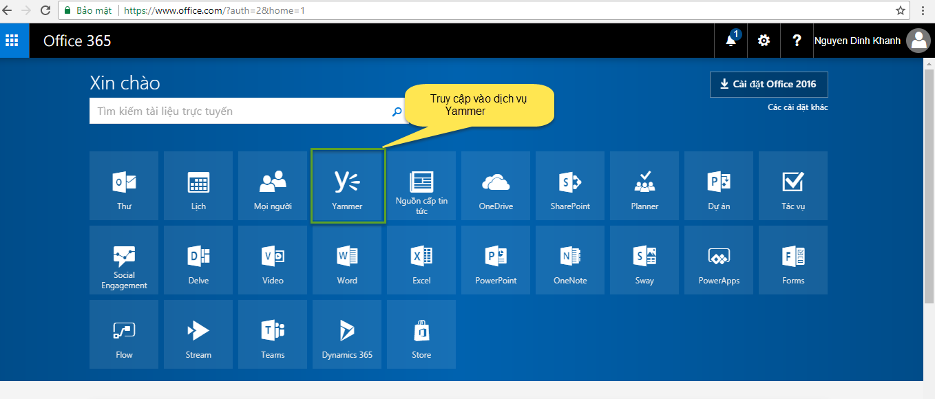Open the notifications bell panel

point(731,41)
